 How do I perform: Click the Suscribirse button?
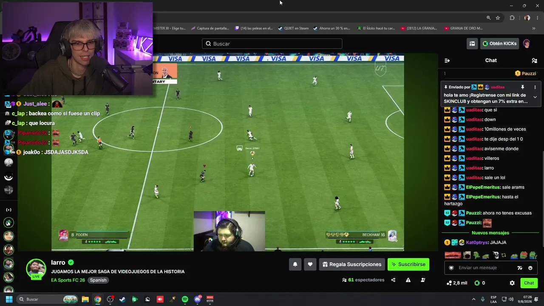[x=408, y=264]
